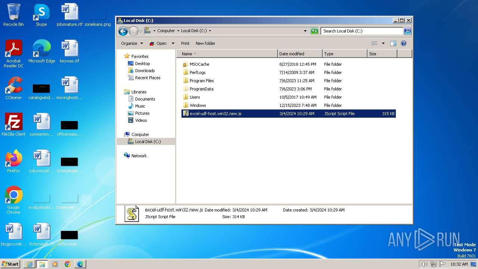Select the commentm... desktop document
Image resolution: width=478 pixels, height=269 pixels.
(x=41, y=125)
